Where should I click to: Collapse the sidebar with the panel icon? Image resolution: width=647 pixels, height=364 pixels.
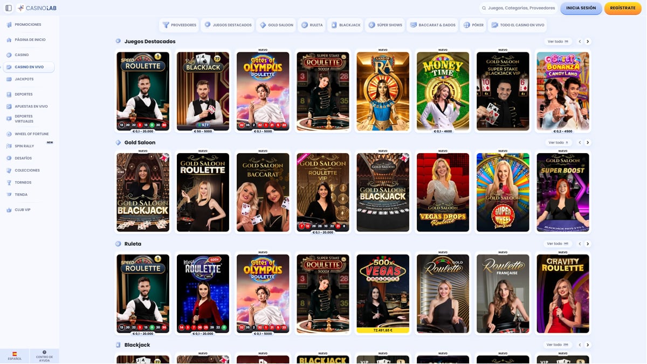click(9, 8)
